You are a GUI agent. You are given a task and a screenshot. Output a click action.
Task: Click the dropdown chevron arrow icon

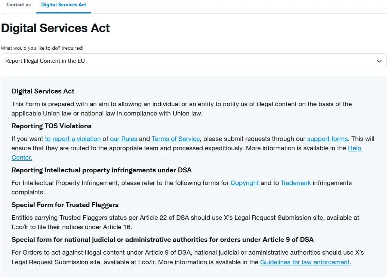click(x=379, y=61)
